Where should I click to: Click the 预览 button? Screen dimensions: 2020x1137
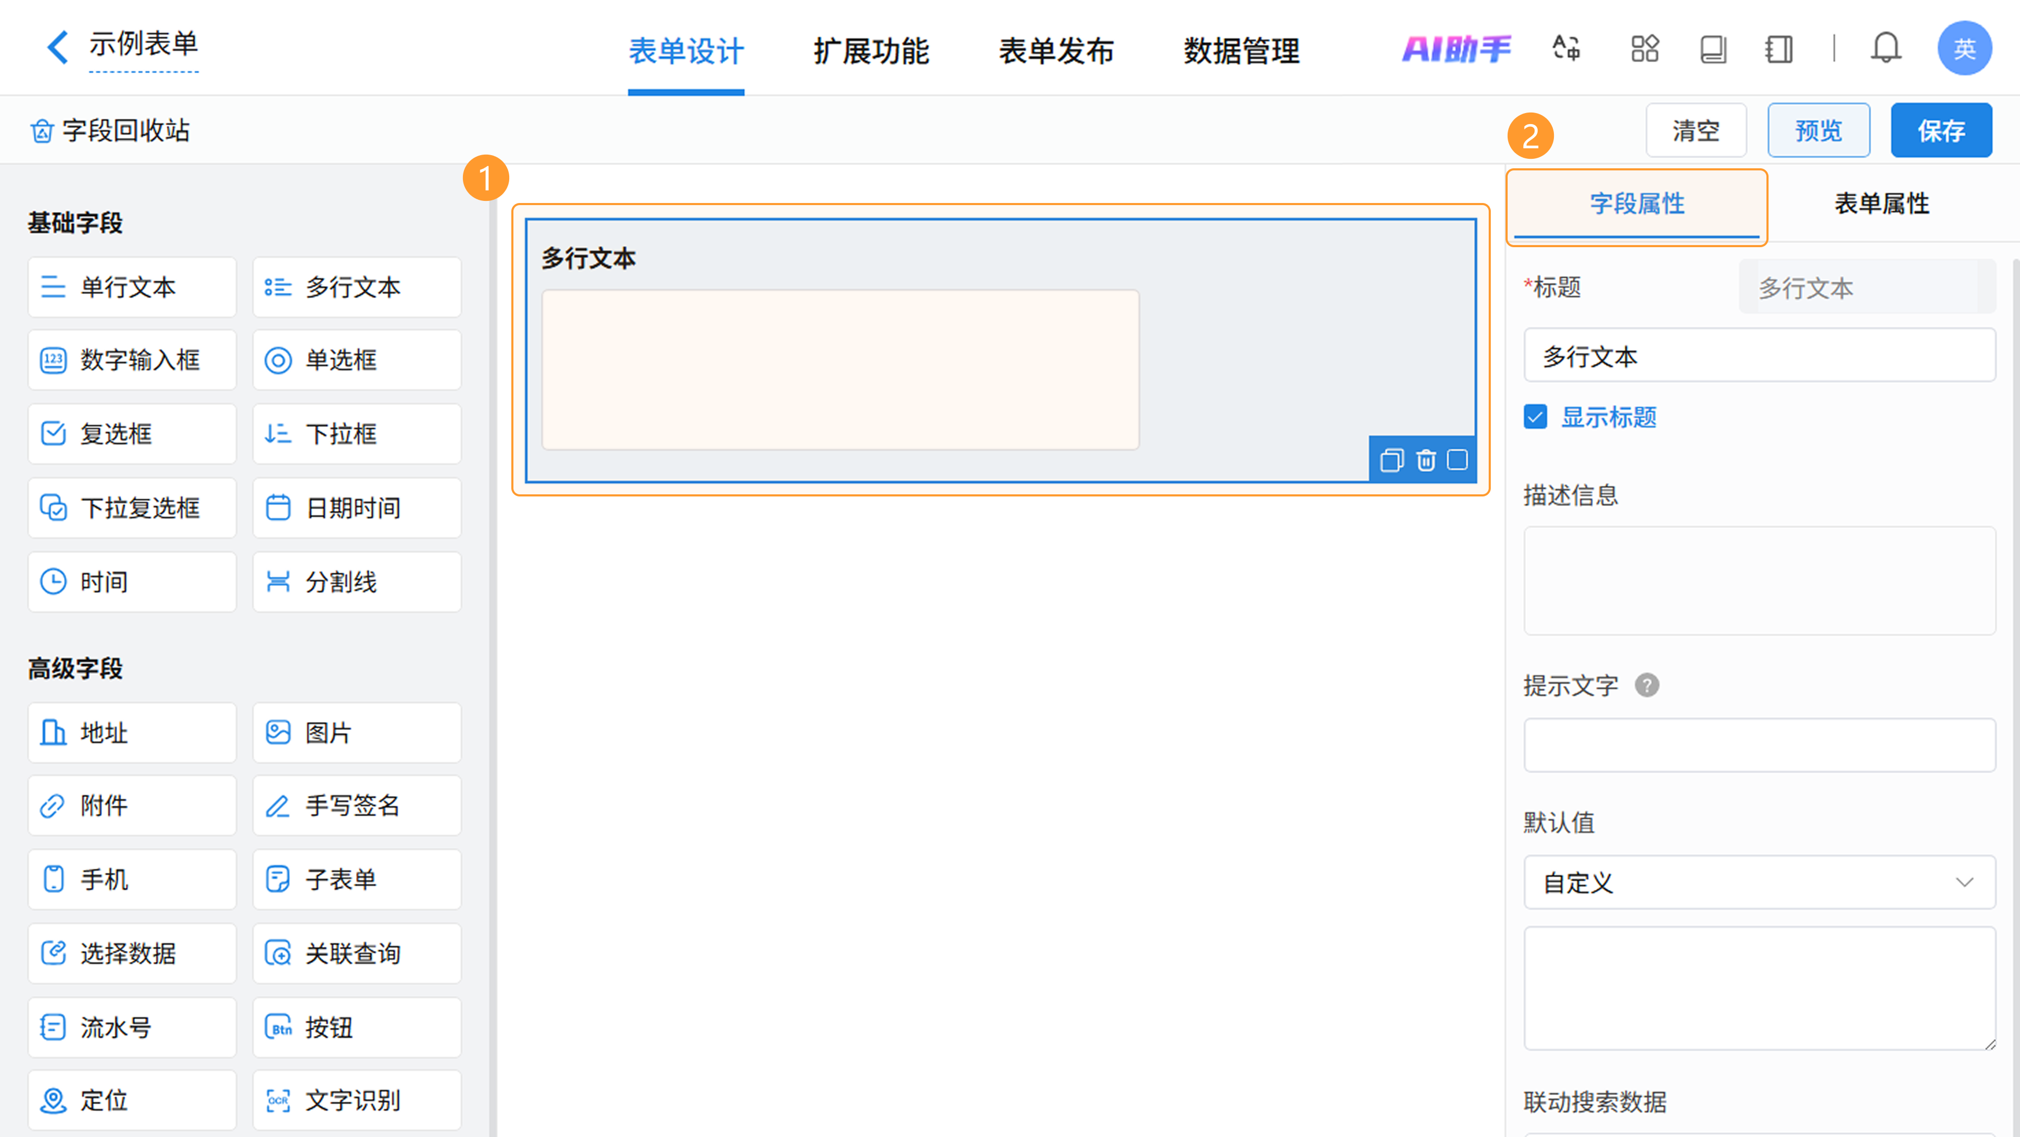[1817, 130]
